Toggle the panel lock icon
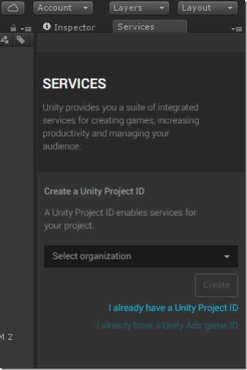 pos(13,28)
